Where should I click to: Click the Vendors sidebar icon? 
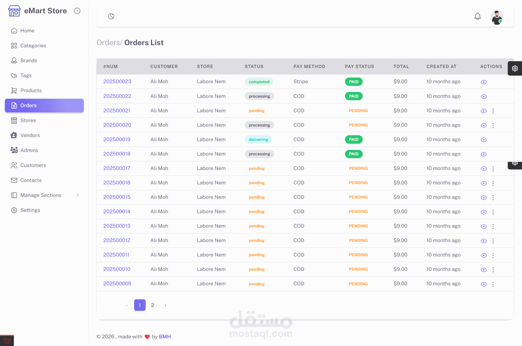[14, 135]
